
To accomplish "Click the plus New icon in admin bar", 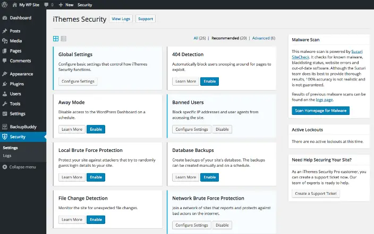I will point(61,5).
